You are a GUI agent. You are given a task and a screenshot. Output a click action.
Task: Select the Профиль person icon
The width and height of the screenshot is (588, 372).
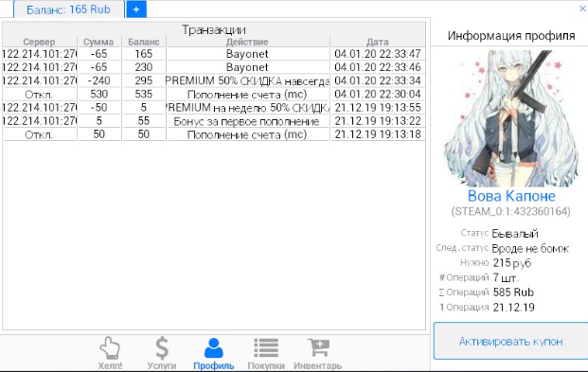(214, 348)
